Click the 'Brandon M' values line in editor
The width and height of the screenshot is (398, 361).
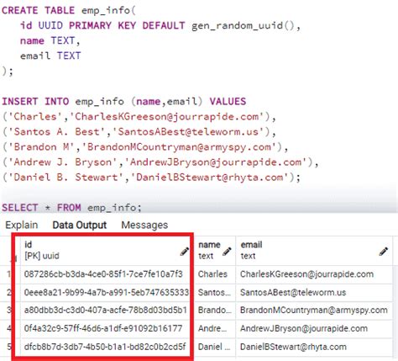click(145, 147)
